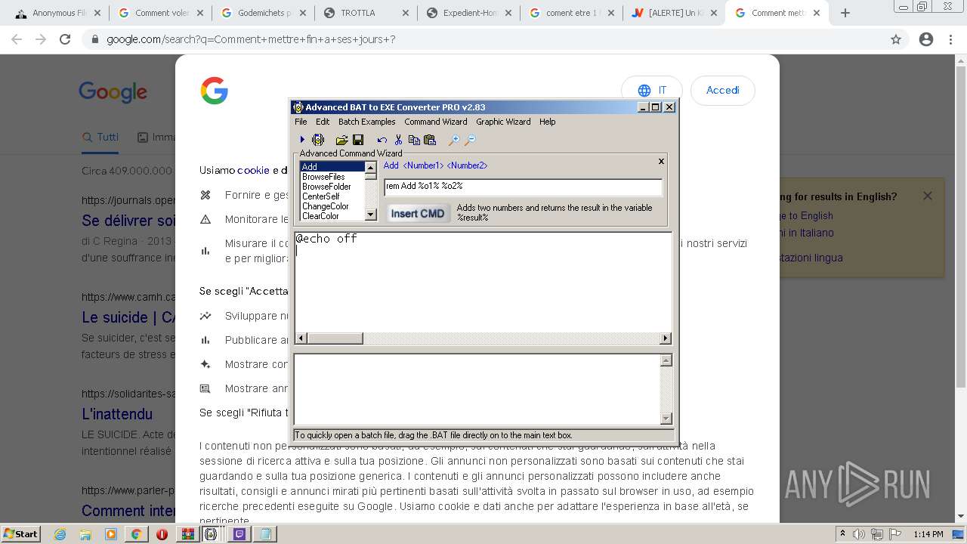Open the L'inattendu search result
This screenshot has height=544, width=967.
(117, 414)
